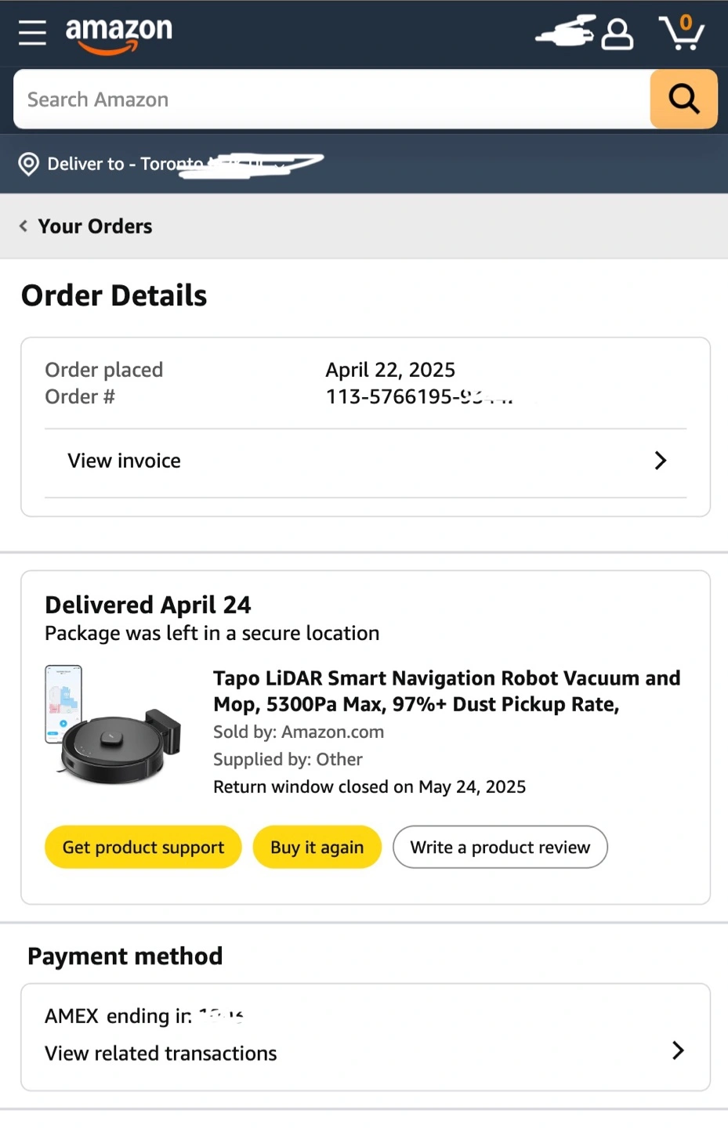Select the Deliver to Toronto address bar
728x1128 pixels.
pyautogui.click(x=364, y=164)
